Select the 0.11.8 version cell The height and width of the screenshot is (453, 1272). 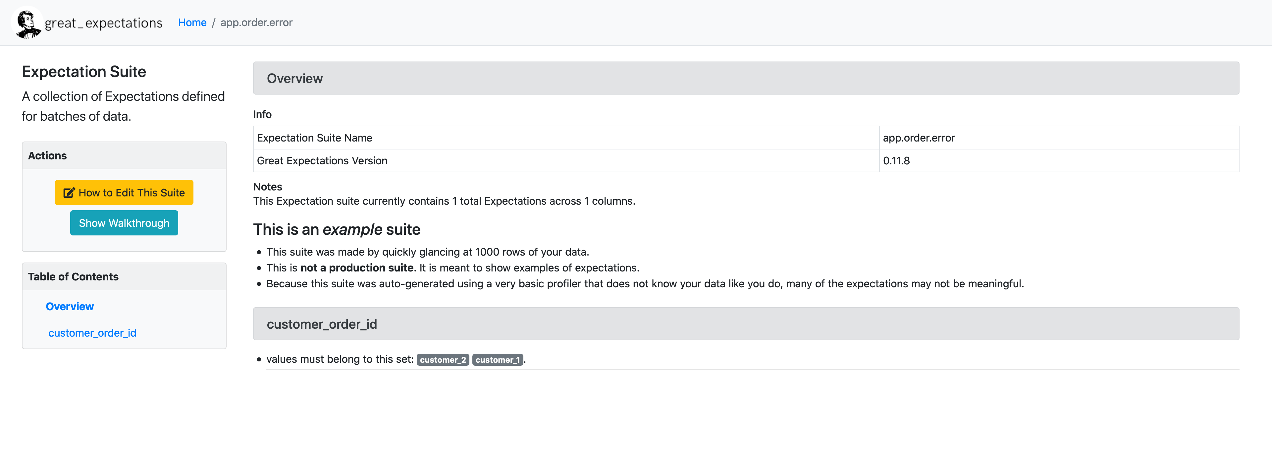(x=896, y=161)
